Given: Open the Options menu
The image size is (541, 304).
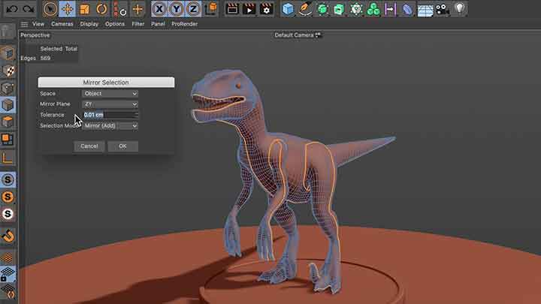Looking at the screenshot, I should 115,24.
